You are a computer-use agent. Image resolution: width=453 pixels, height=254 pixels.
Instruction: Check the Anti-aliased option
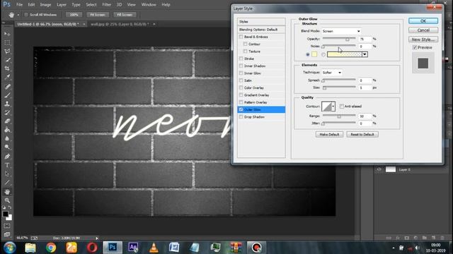(341, 107)
